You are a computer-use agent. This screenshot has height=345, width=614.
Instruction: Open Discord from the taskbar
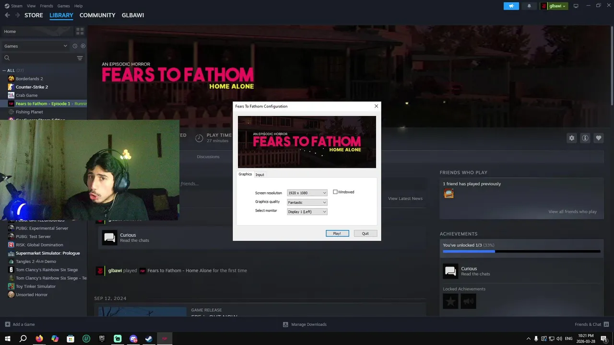click(133, 338)
